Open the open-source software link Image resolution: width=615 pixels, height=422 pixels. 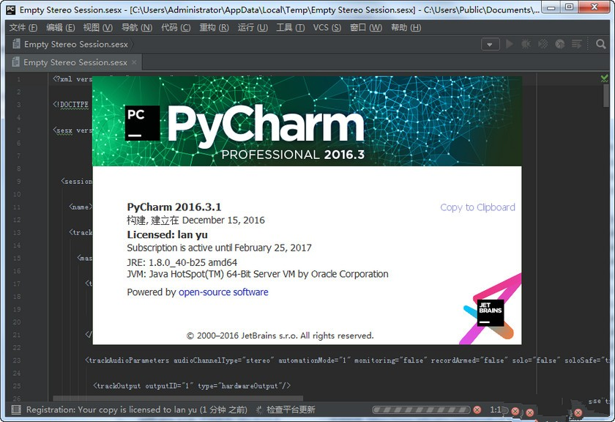223,292
